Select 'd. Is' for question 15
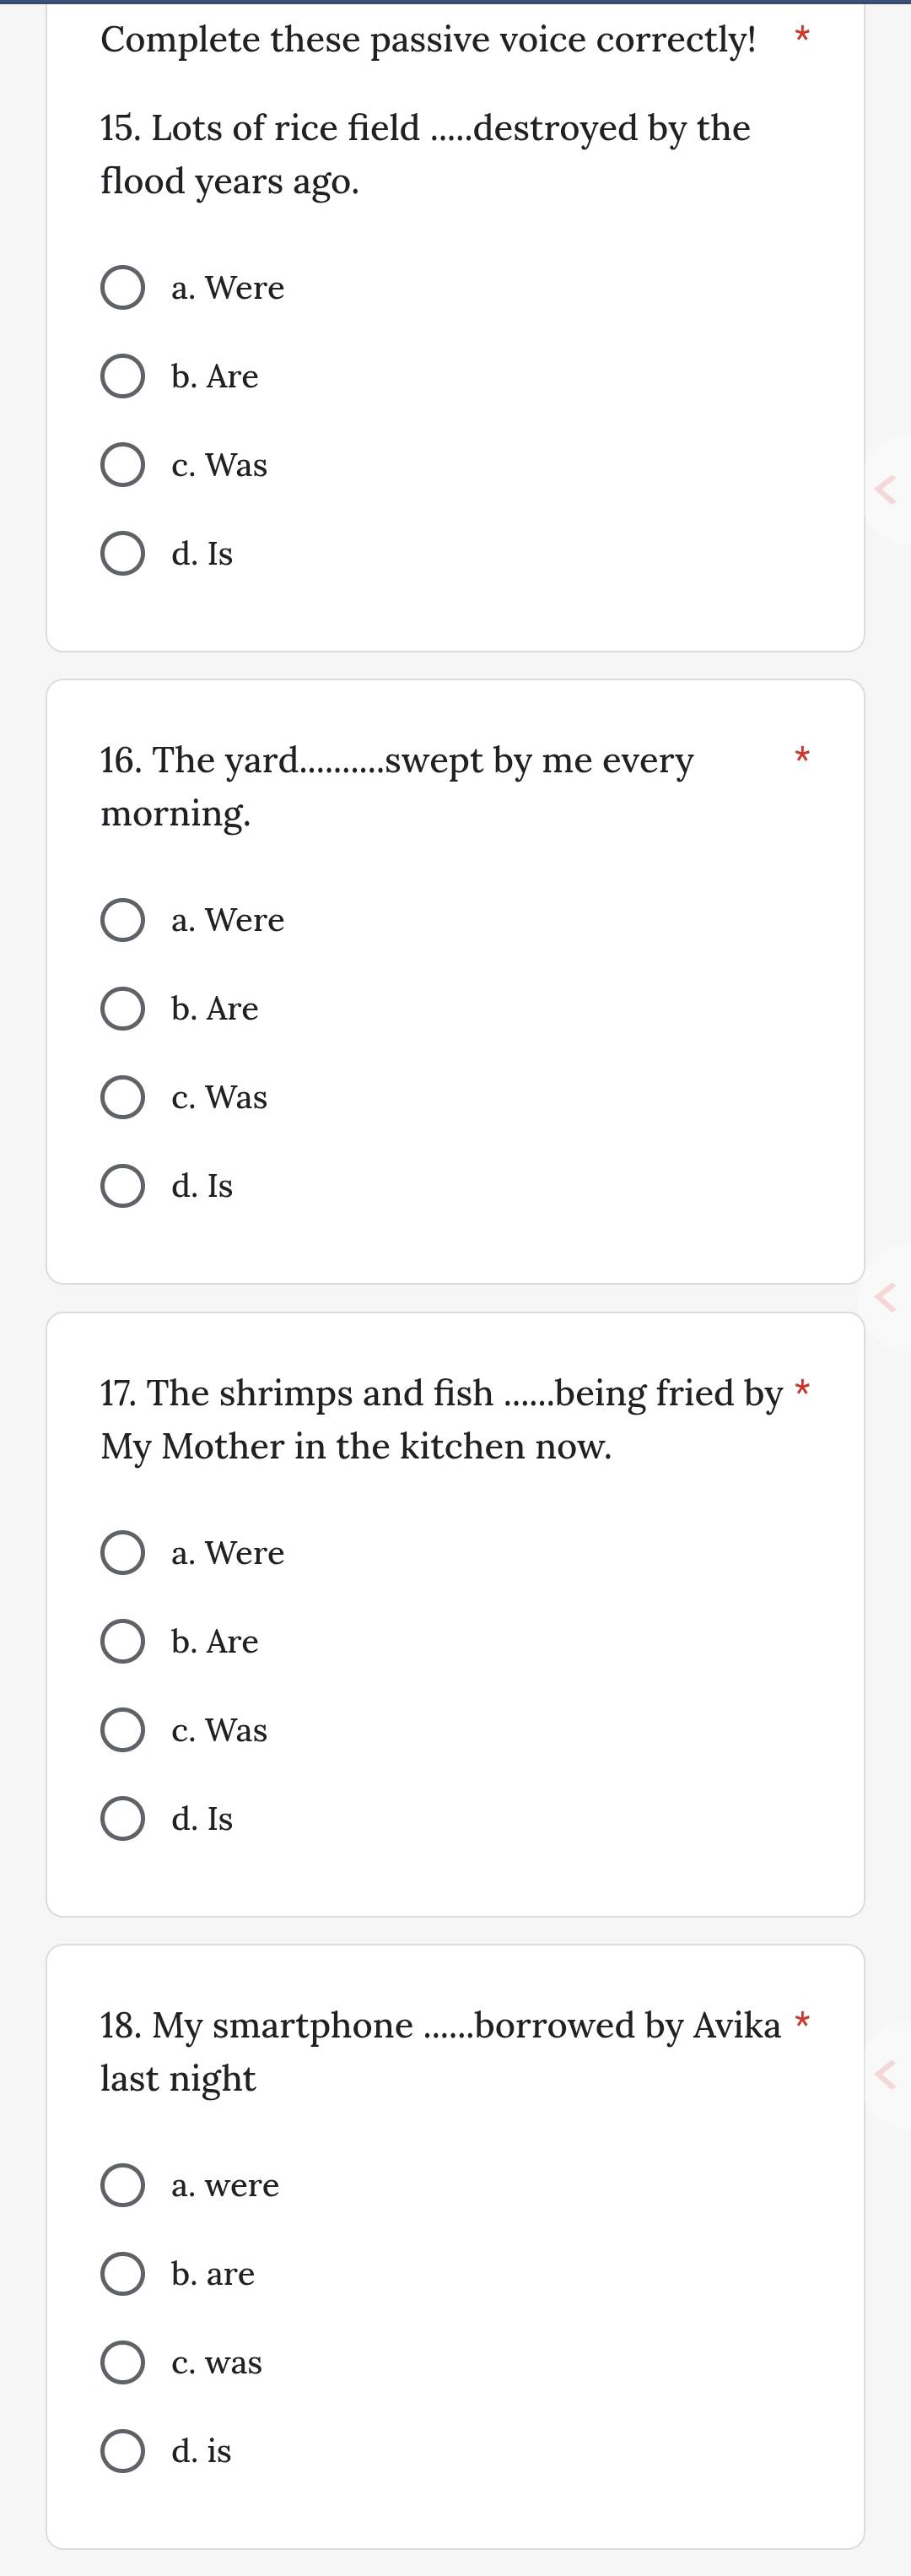Viewport: 911px width, 2576px height. (x=123, y=554)
